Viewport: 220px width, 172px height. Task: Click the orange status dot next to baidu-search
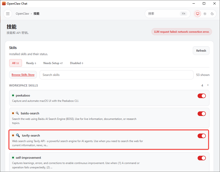pos(13,113)
